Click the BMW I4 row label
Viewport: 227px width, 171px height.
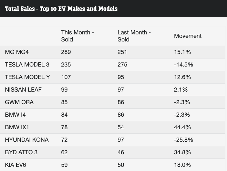coord(16,115)
